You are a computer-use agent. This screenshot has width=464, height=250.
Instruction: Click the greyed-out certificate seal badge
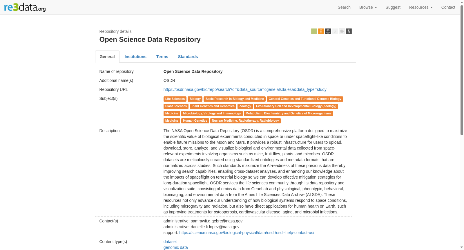click(x=342, y=31)
